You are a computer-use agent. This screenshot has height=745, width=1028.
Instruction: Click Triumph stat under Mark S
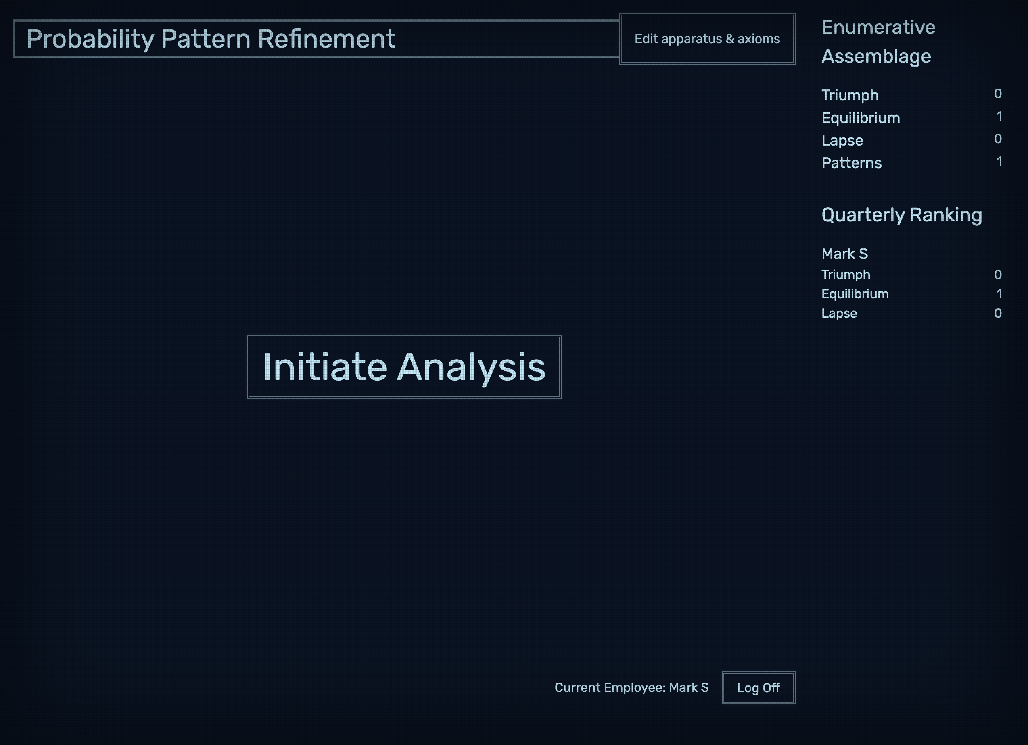tap(846, 275)
